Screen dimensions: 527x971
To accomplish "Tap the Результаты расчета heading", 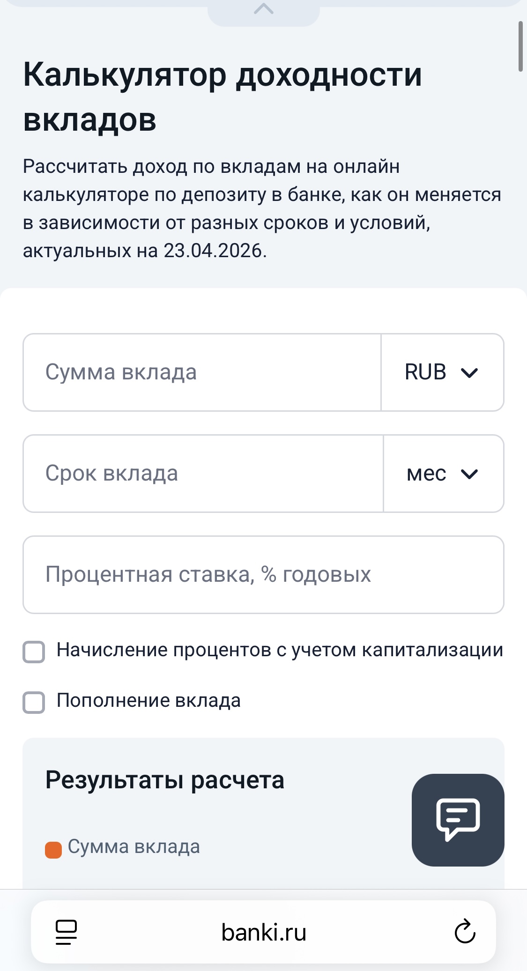I will pos(165,780).
